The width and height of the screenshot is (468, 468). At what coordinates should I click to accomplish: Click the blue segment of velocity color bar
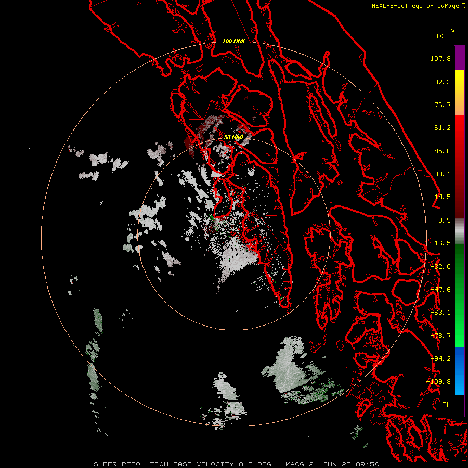click(459, 371)
